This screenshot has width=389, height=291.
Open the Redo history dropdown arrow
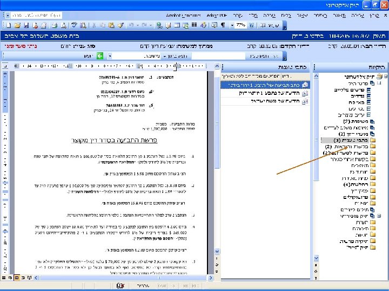pyautogui.click(x=150, y=25)
